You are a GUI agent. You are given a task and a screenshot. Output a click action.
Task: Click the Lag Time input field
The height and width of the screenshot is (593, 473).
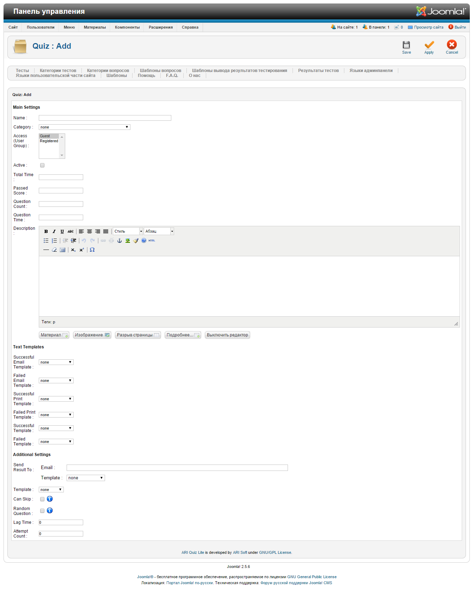(x=61, y=522)
